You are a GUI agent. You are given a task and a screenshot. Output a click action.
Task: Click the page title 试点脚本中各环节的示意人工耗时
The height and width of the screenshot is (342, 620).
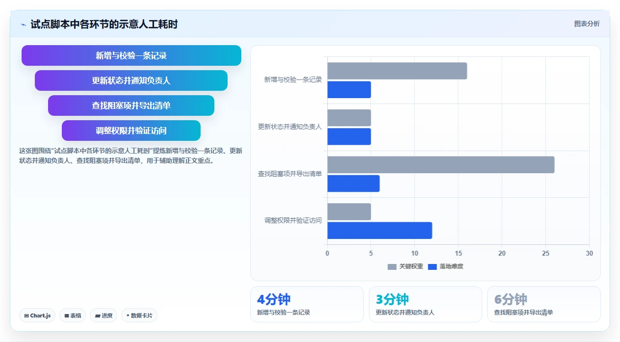click(104, 24)
